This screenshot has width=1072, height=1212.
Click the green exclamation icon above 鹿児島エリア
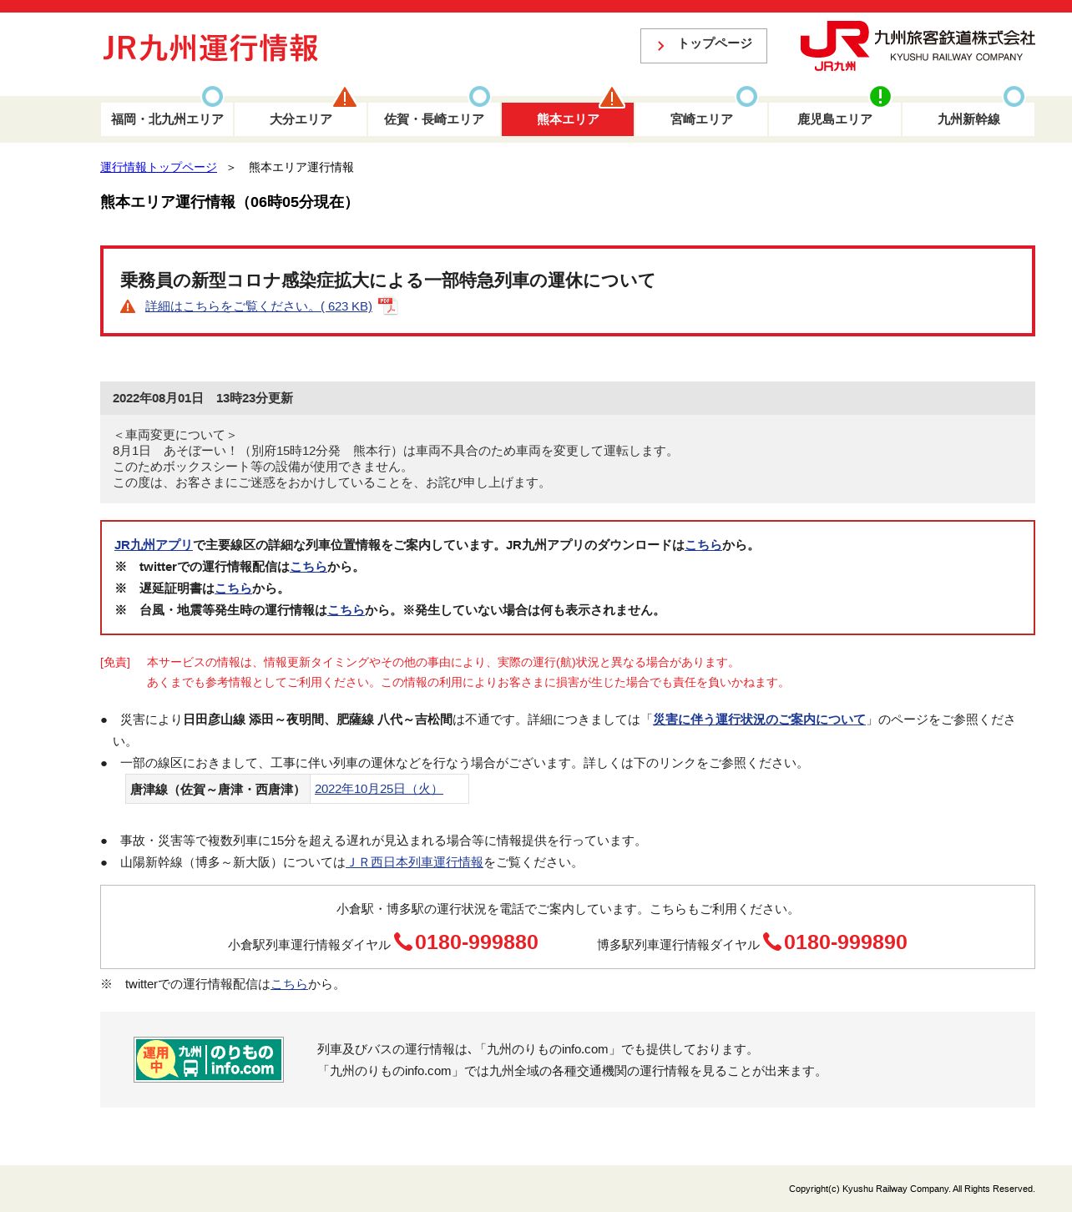pos(880,96)
